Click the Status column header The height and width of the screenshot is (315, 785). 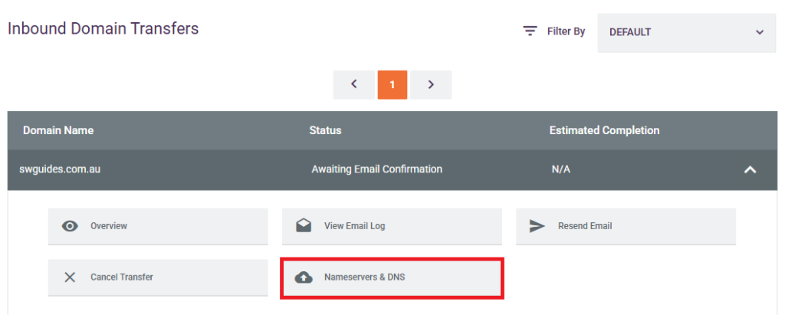pyautogui.click(x=325, y=131)
